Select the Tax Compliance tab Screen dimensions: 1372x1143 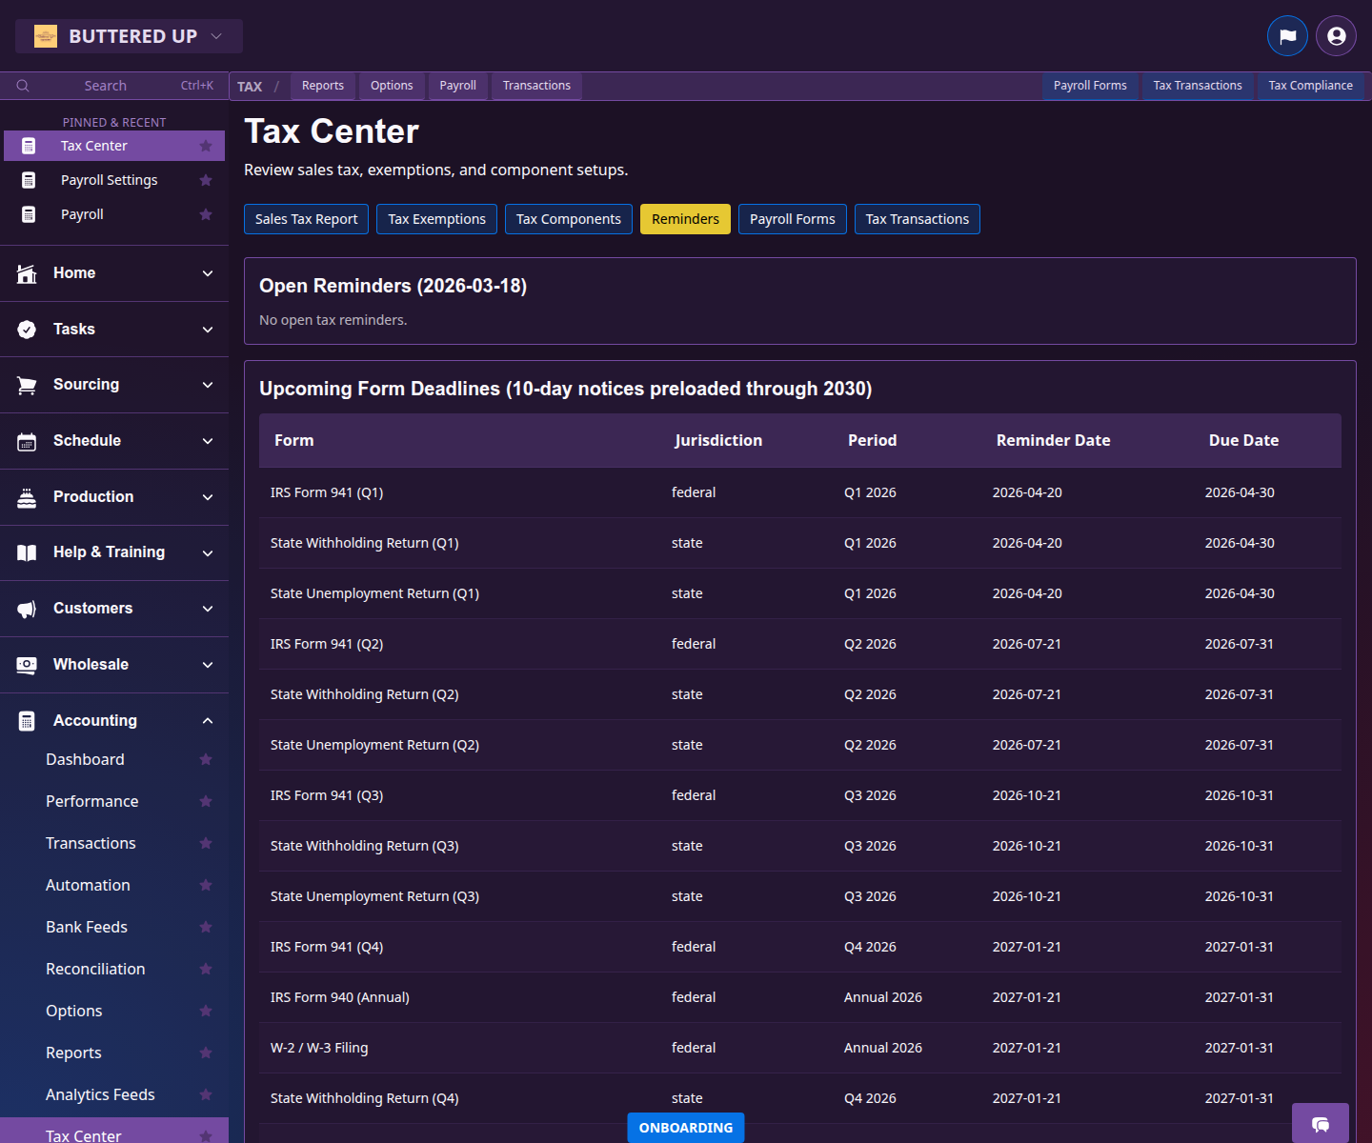(x=1310, y=86)
